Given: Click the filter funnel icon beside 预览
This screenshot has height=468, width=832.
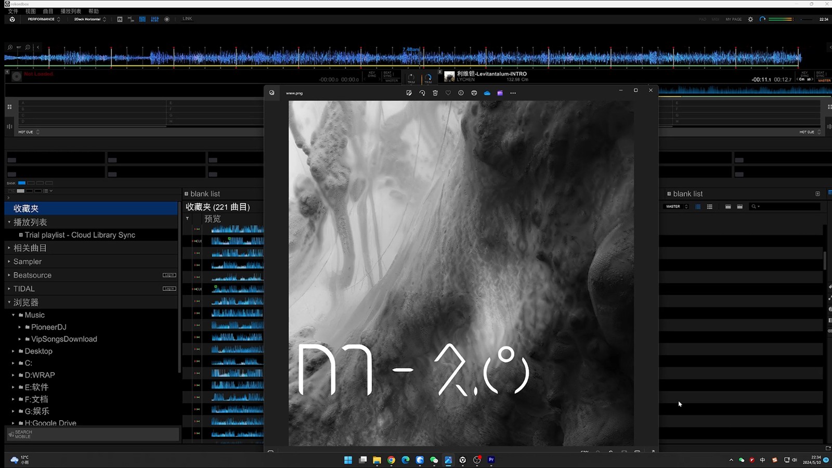Looking at the screenshot, I should 187,219.
